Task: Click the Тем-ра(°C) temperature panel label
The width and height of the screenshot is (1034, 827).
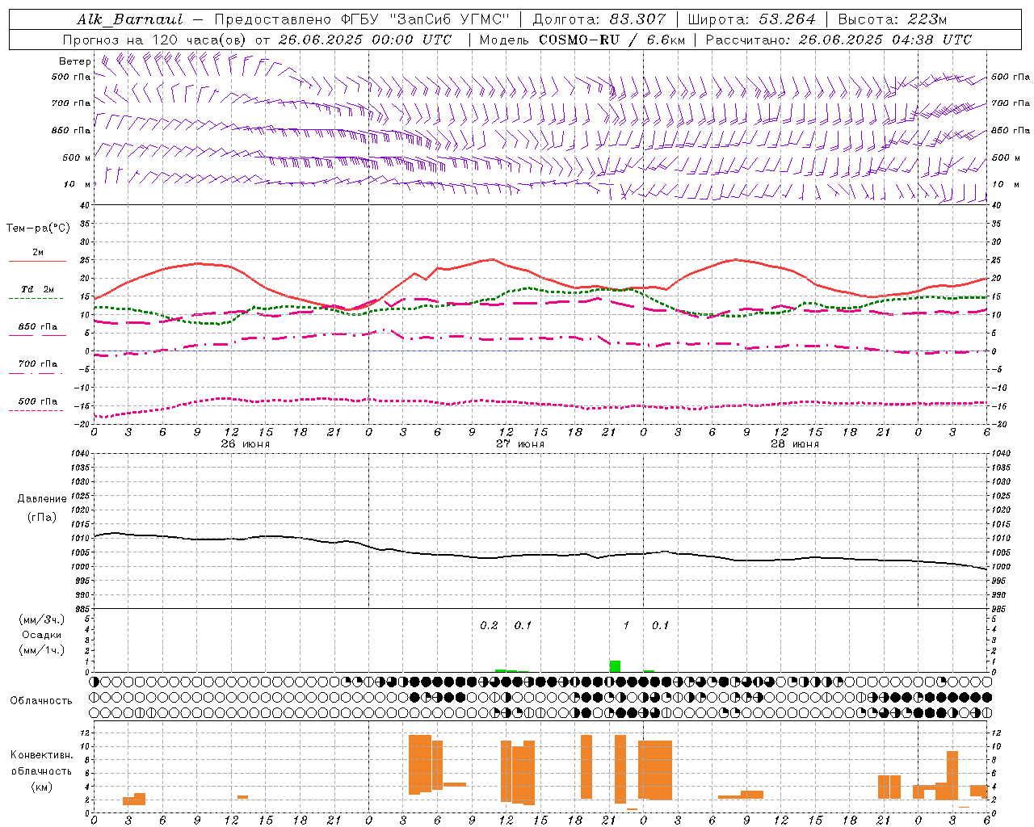Action: tap(38, 229)
